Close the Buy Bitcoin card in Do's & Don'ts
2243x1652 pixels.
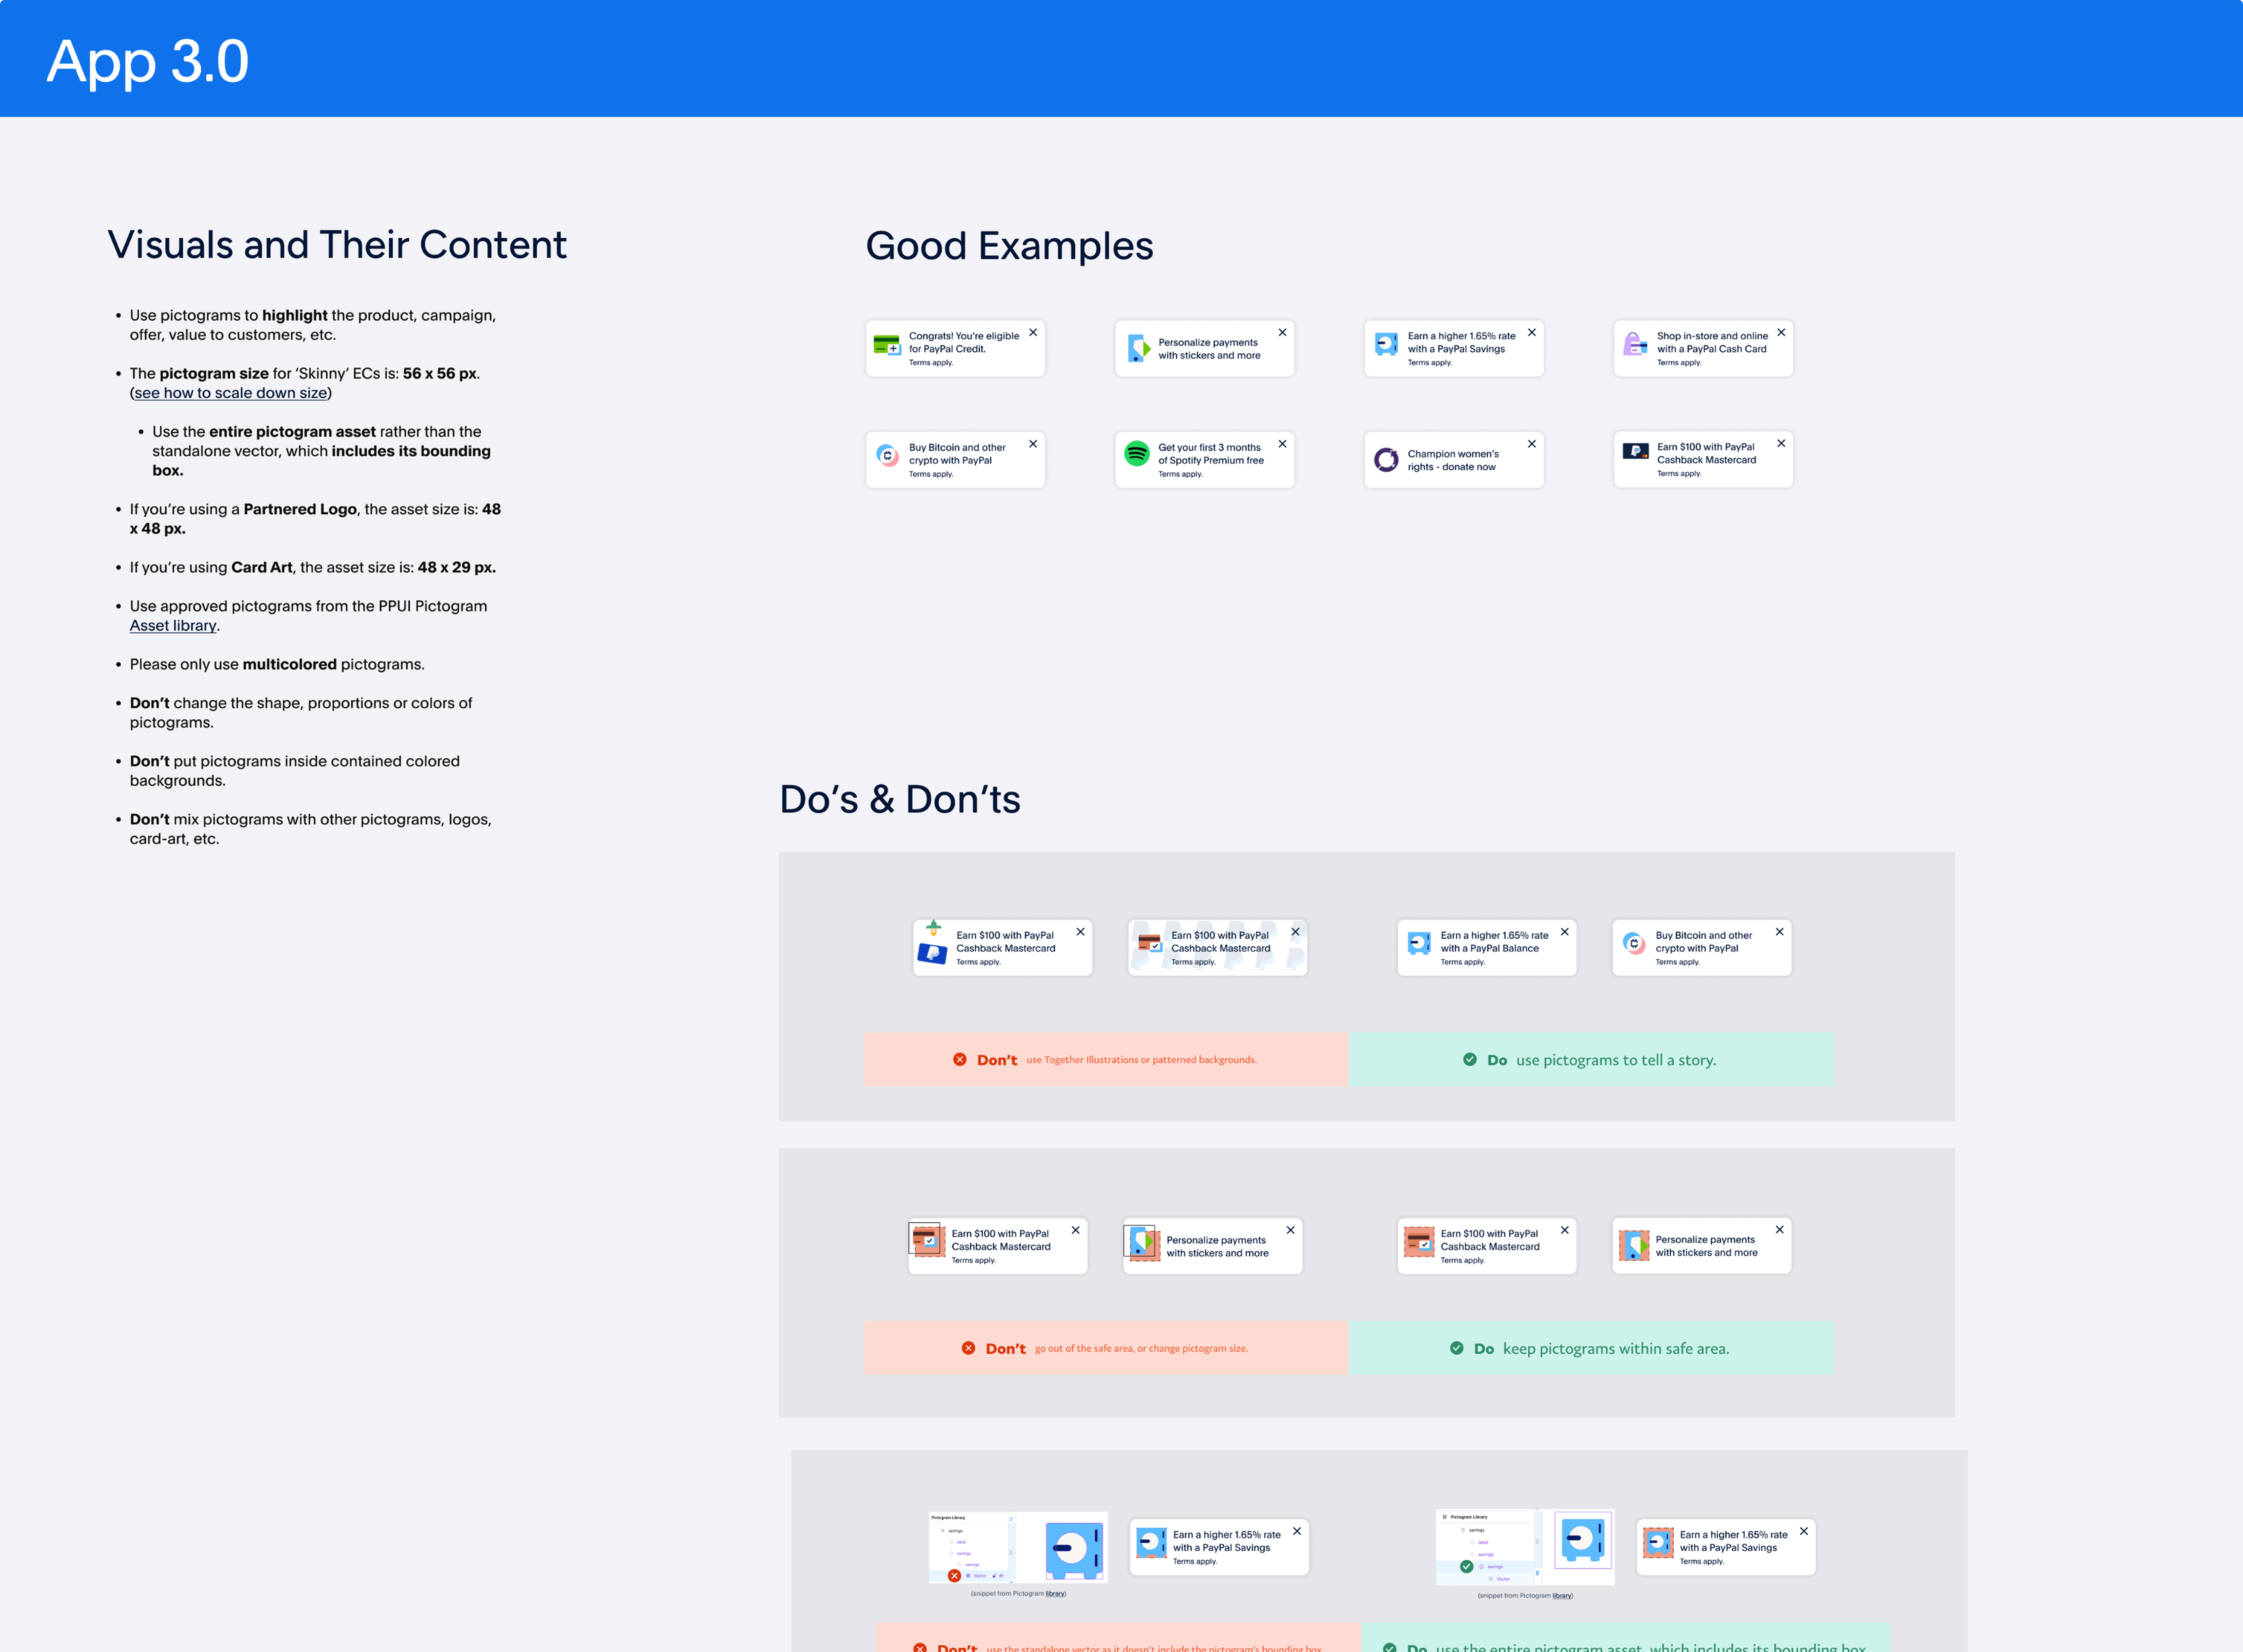(x=1780, y=932)
